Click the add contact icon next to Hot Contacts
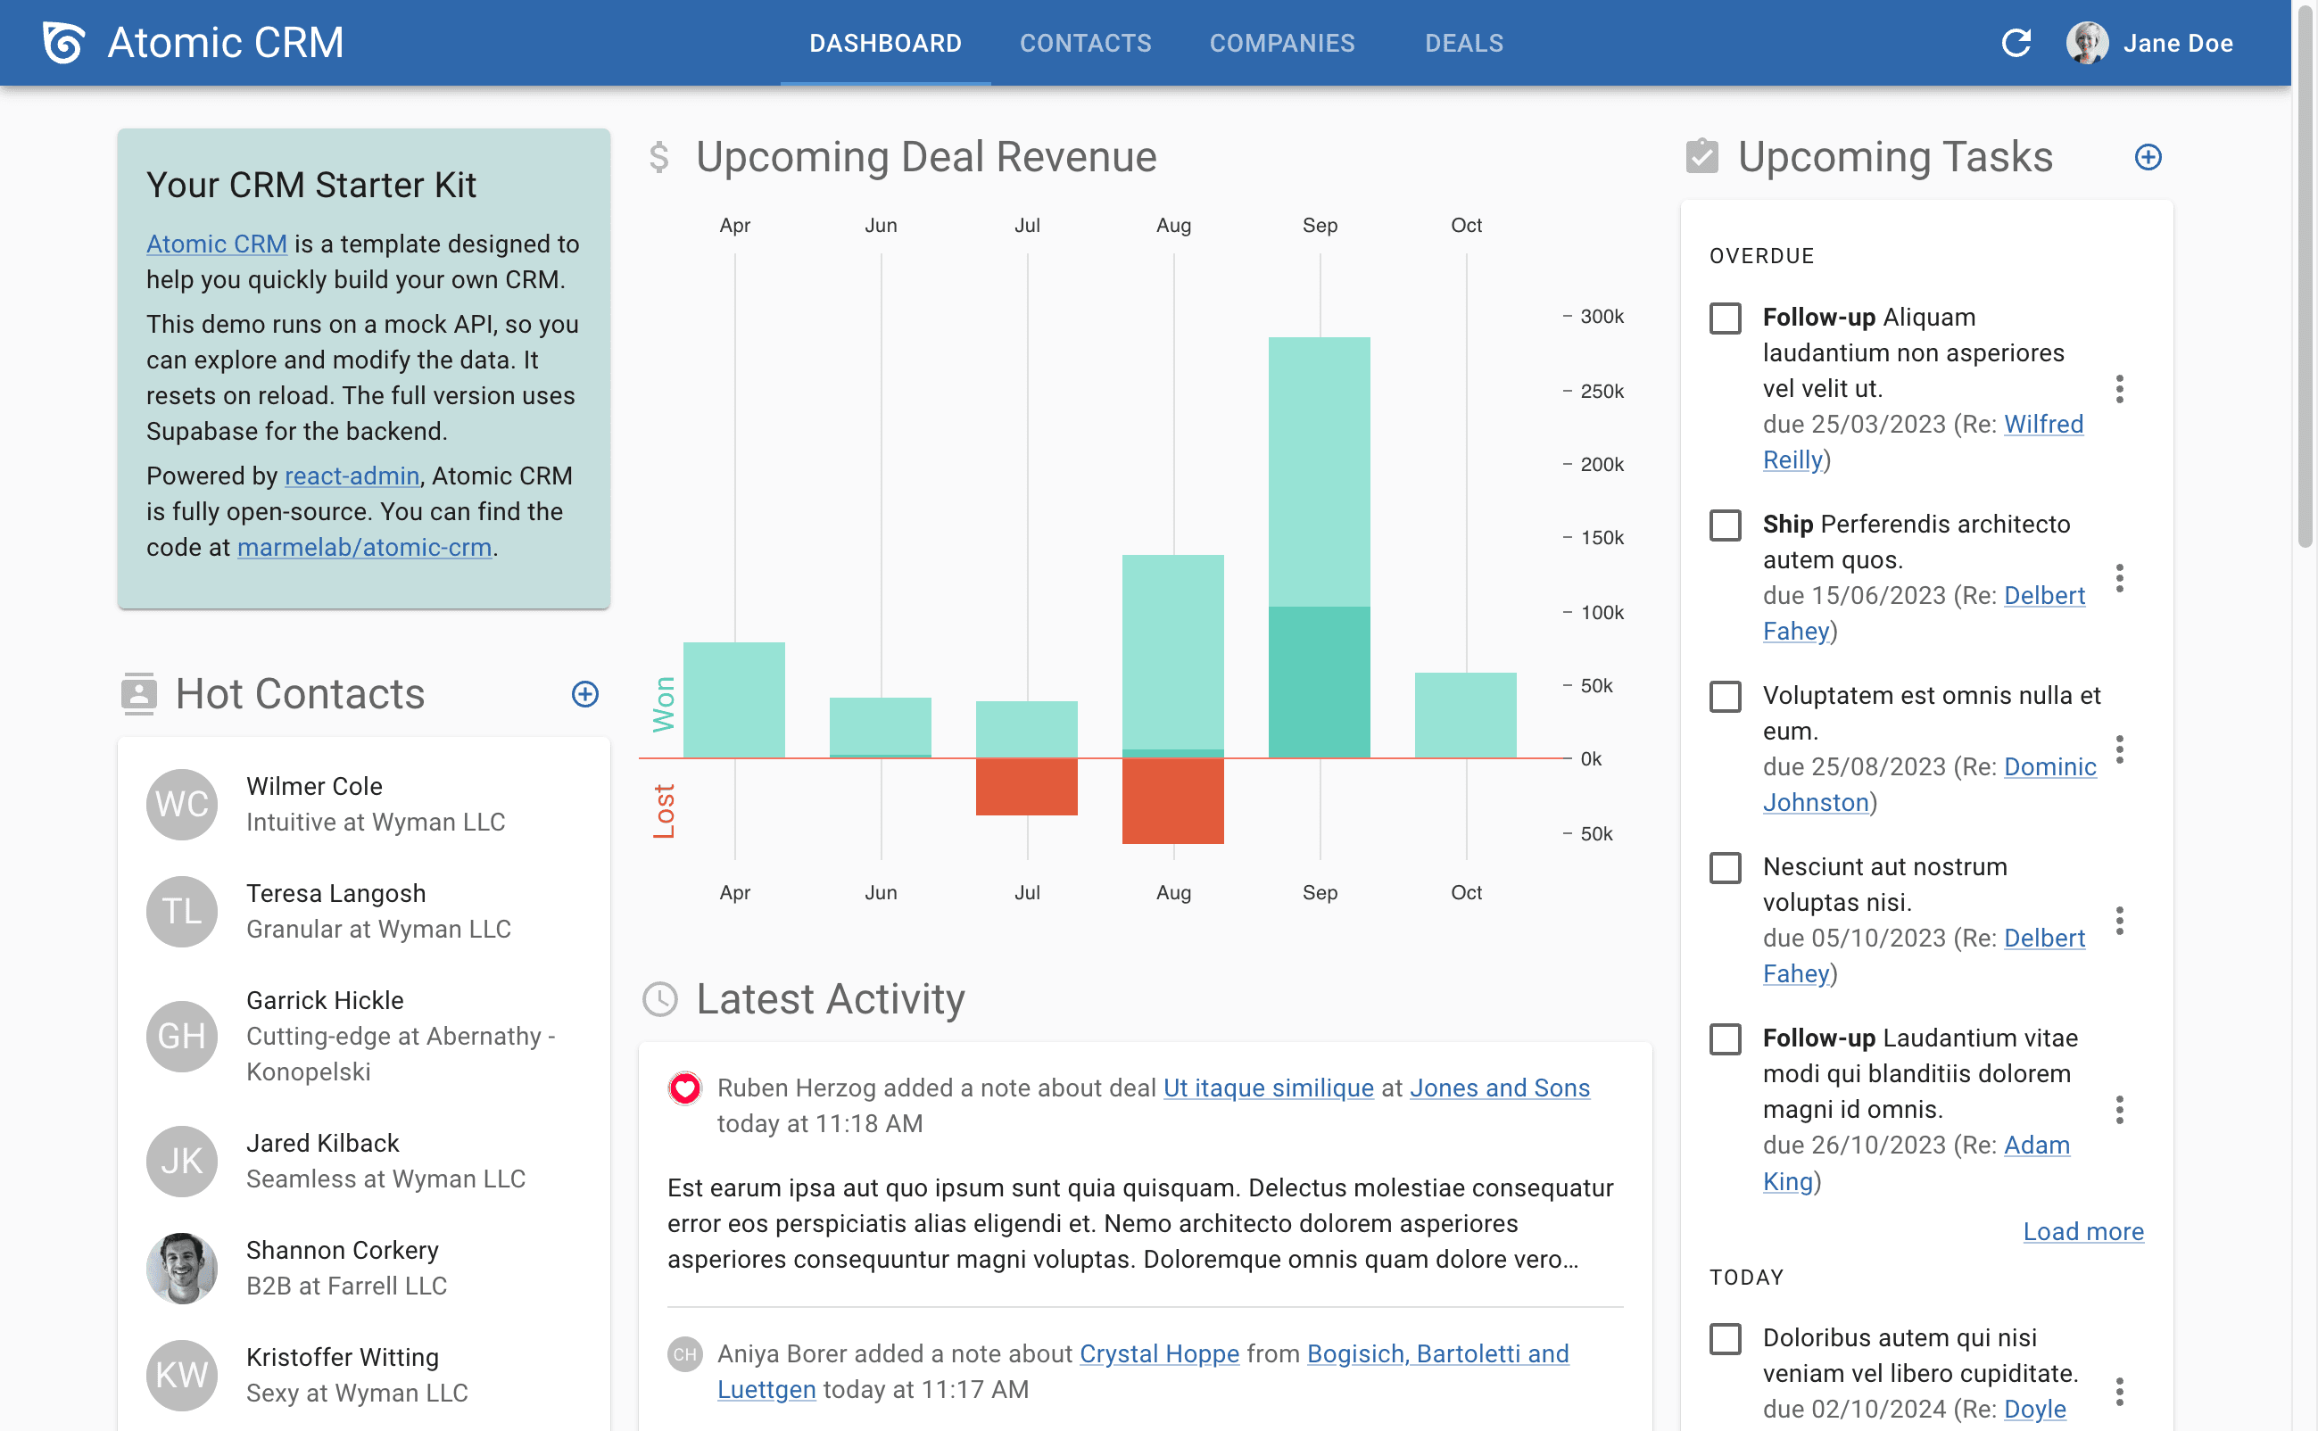 (x=586, y=694)
